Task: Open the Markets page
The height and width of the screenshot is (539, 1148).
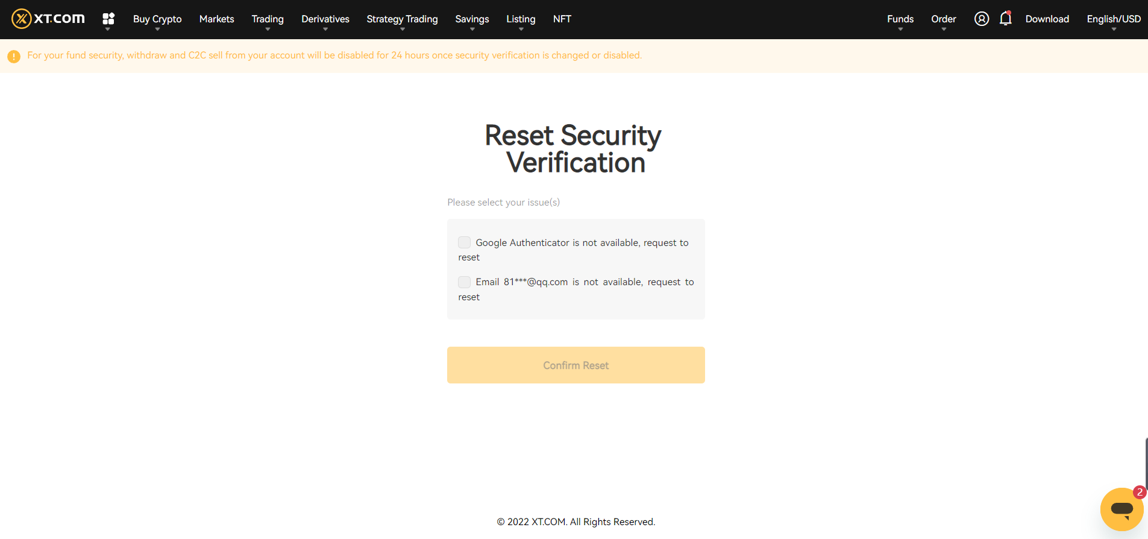Action: (216, 19)
